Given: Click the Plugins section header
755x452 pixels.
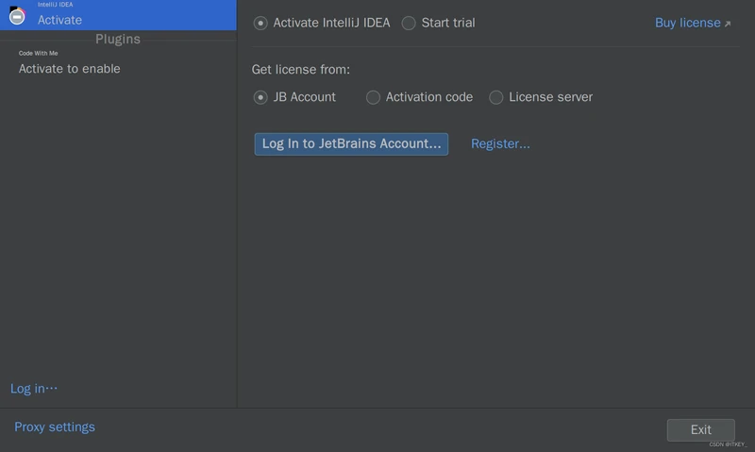Looking at the screenshot, I should [118, 39].
